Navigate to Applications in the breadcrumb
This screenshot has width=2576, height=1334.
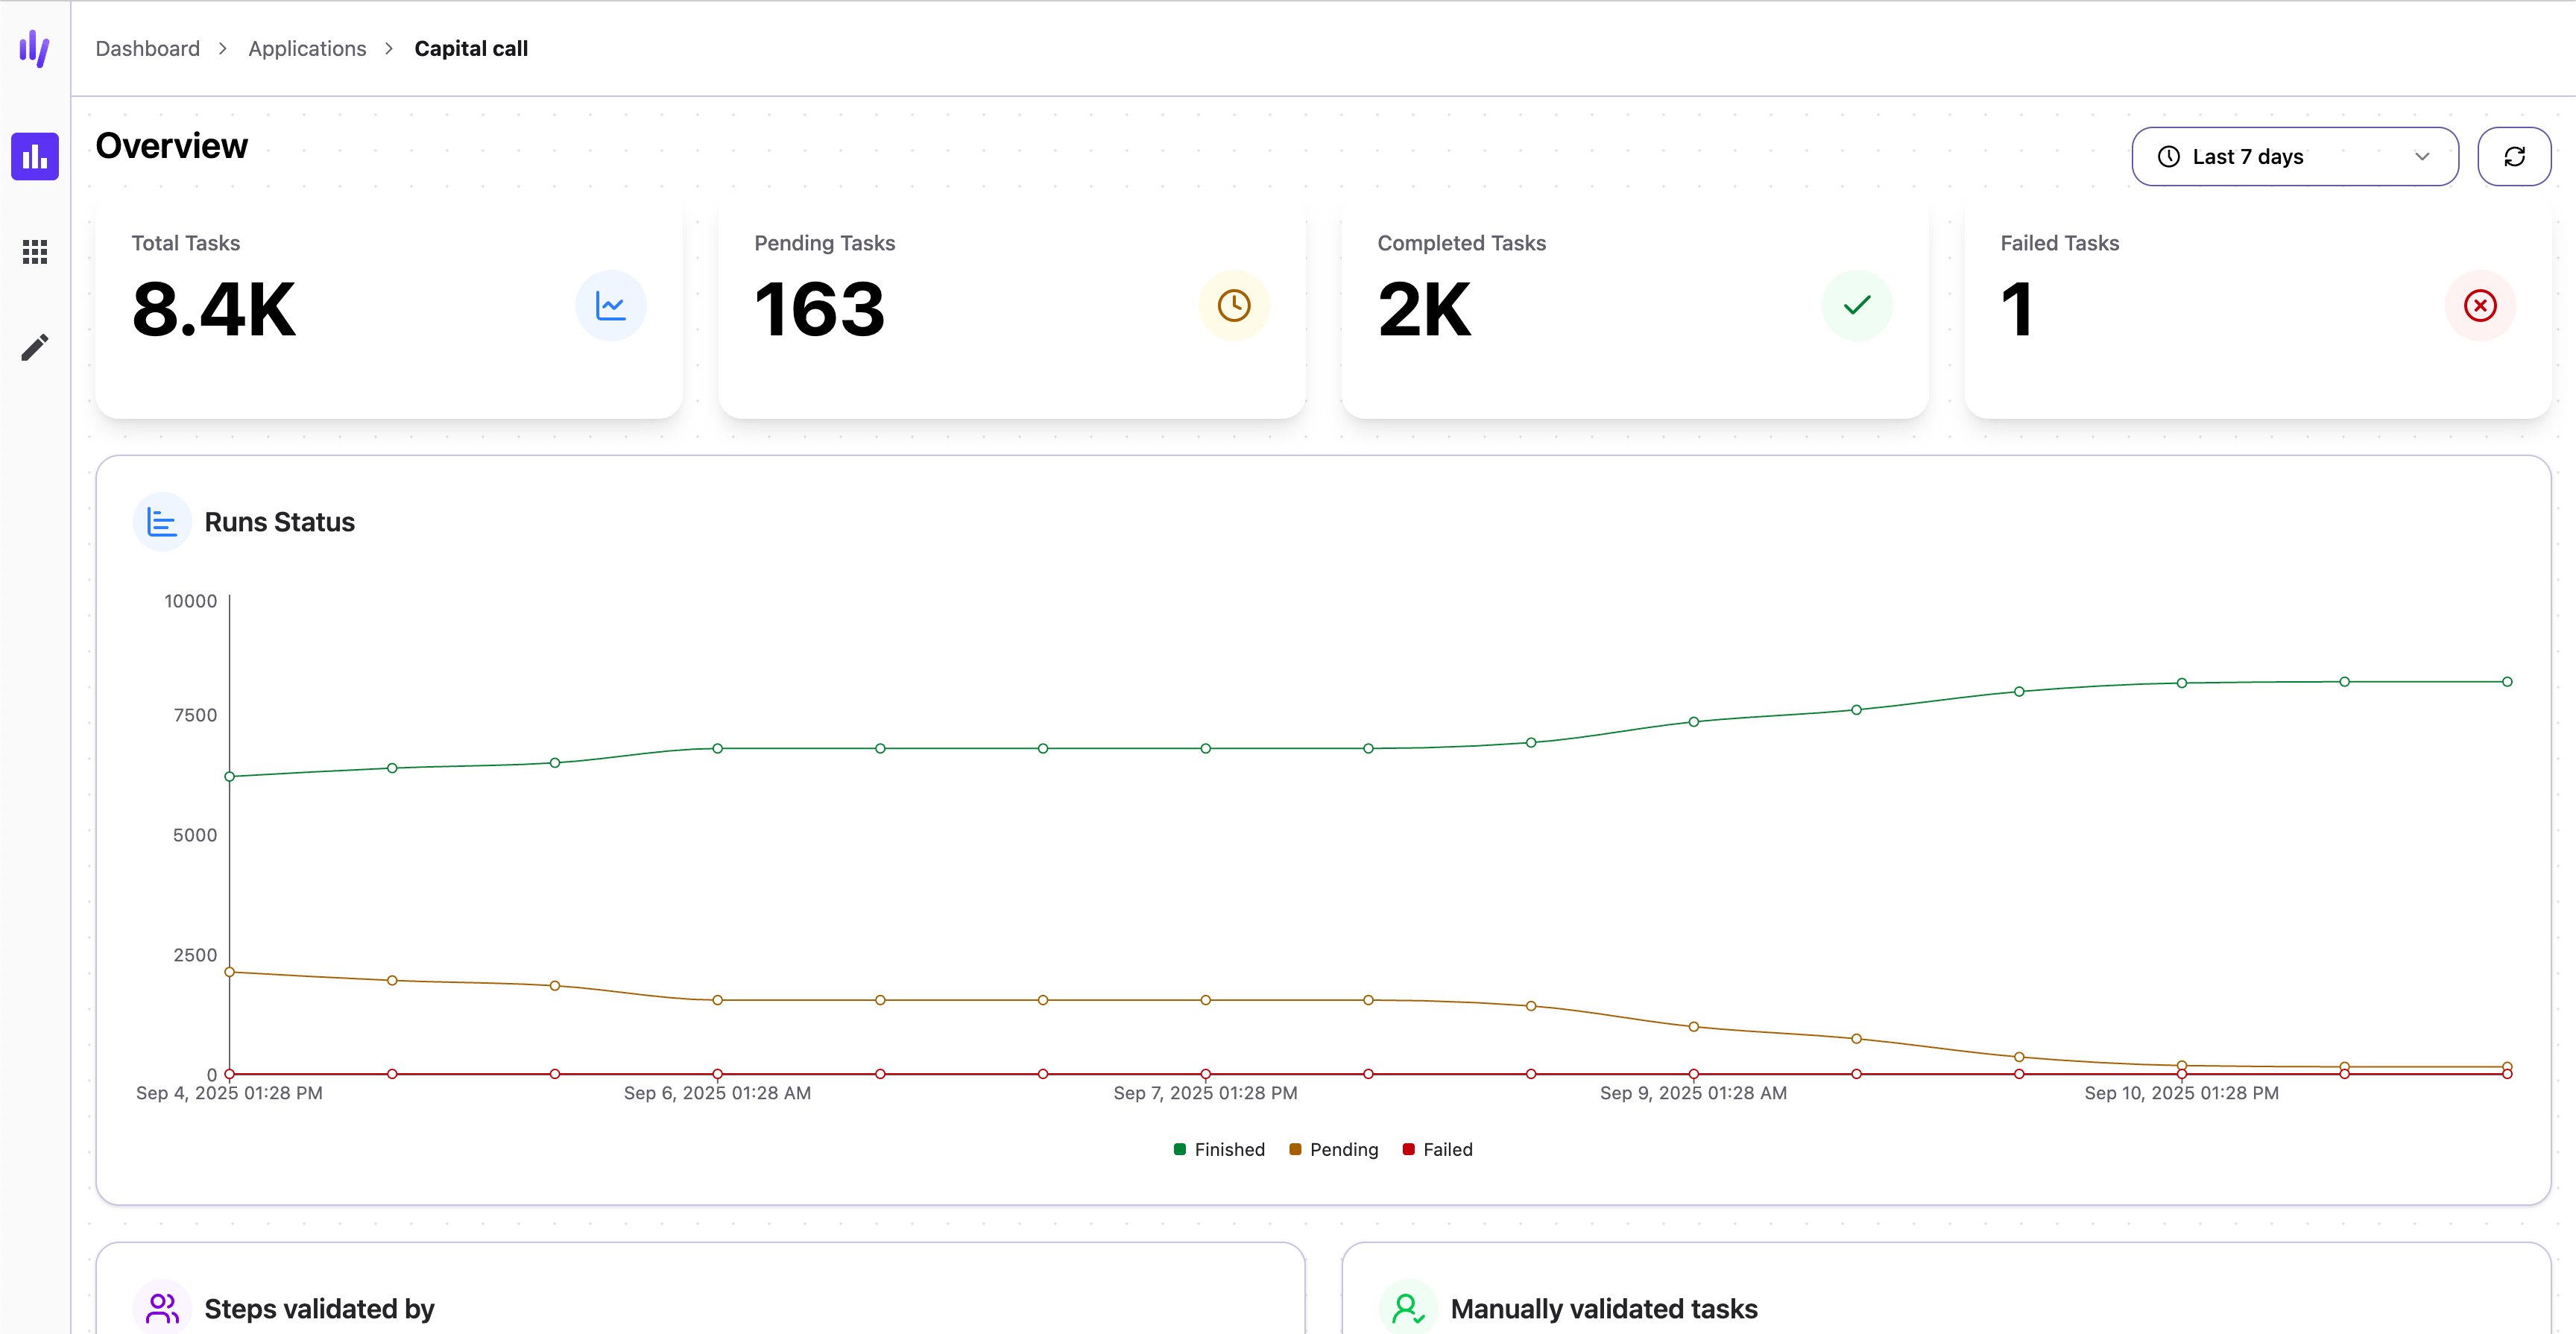click(x=307, y=49)
